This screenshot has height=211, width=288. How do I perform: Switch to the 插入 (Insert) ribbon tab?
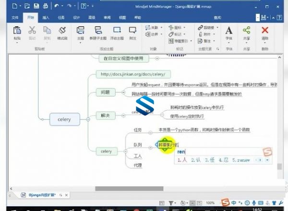coord(46,18)
